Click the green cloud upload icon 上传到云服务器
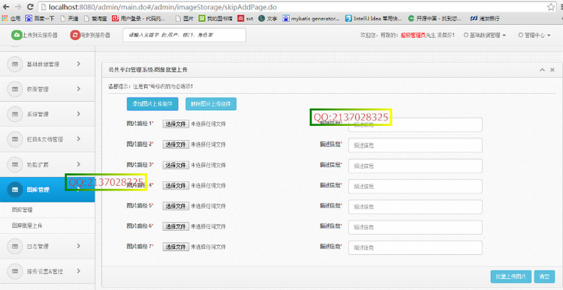 17,35
